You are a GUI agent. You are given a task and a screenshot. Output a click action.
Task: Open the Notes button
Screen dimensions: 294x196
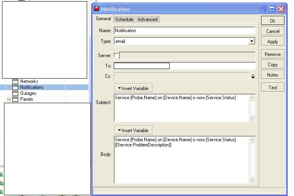point(273,75)
